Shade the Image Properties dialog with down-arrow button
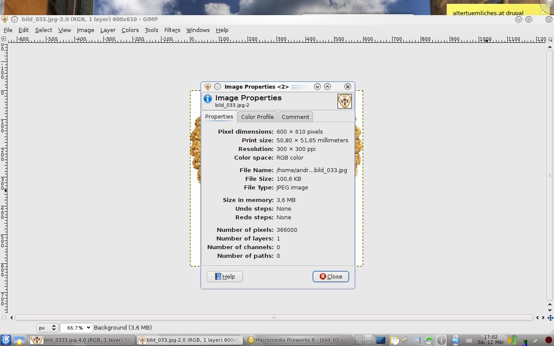This screenshot has width=554, height=346. (317, 86)
